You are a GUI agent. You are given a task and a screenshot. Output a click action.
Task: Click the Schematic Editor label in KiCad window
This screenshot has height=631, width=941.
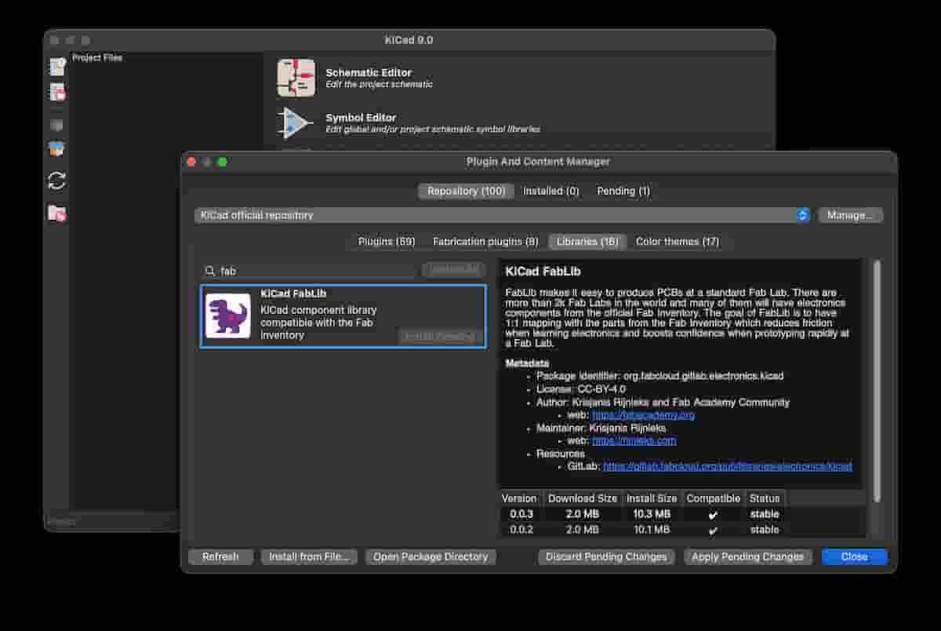(x=369, y=72)
